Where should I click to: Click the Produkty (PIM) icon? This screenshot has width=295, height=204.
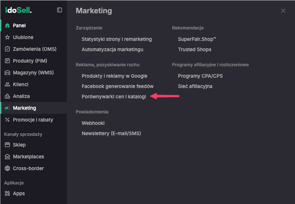pos(7,61)
